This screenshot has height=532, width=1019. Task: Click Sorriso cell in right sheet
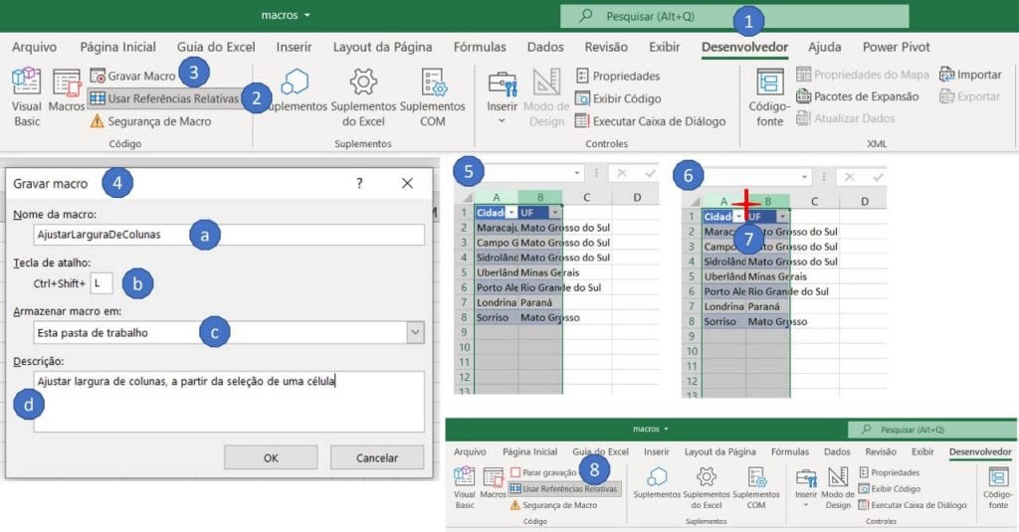click(724, 321)
